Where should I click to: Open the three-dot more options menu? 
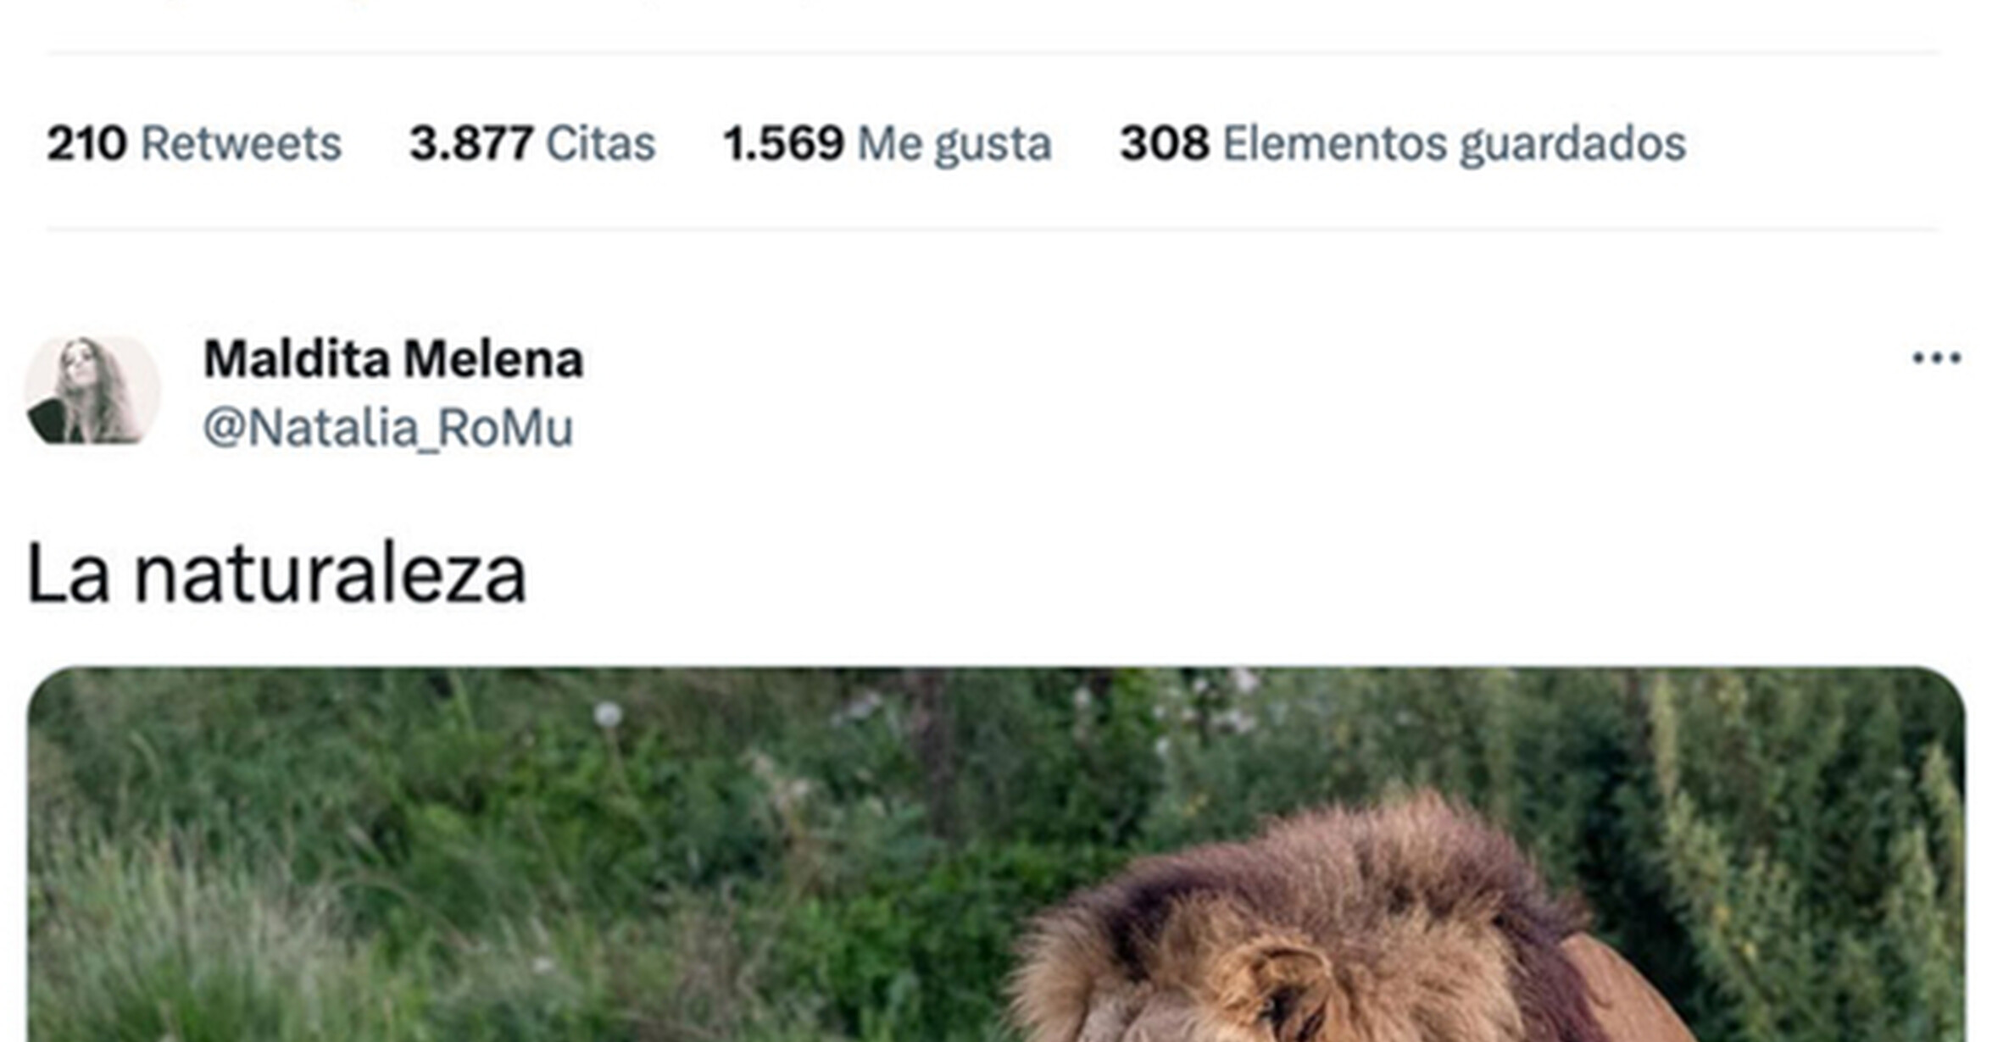tap(1936, 358)
